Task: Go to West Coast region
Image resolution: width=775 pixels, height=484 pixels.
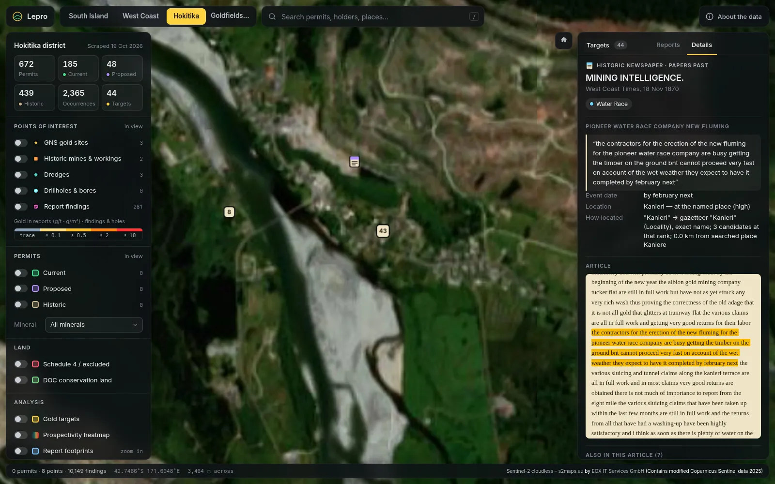Action: point(140,16)
